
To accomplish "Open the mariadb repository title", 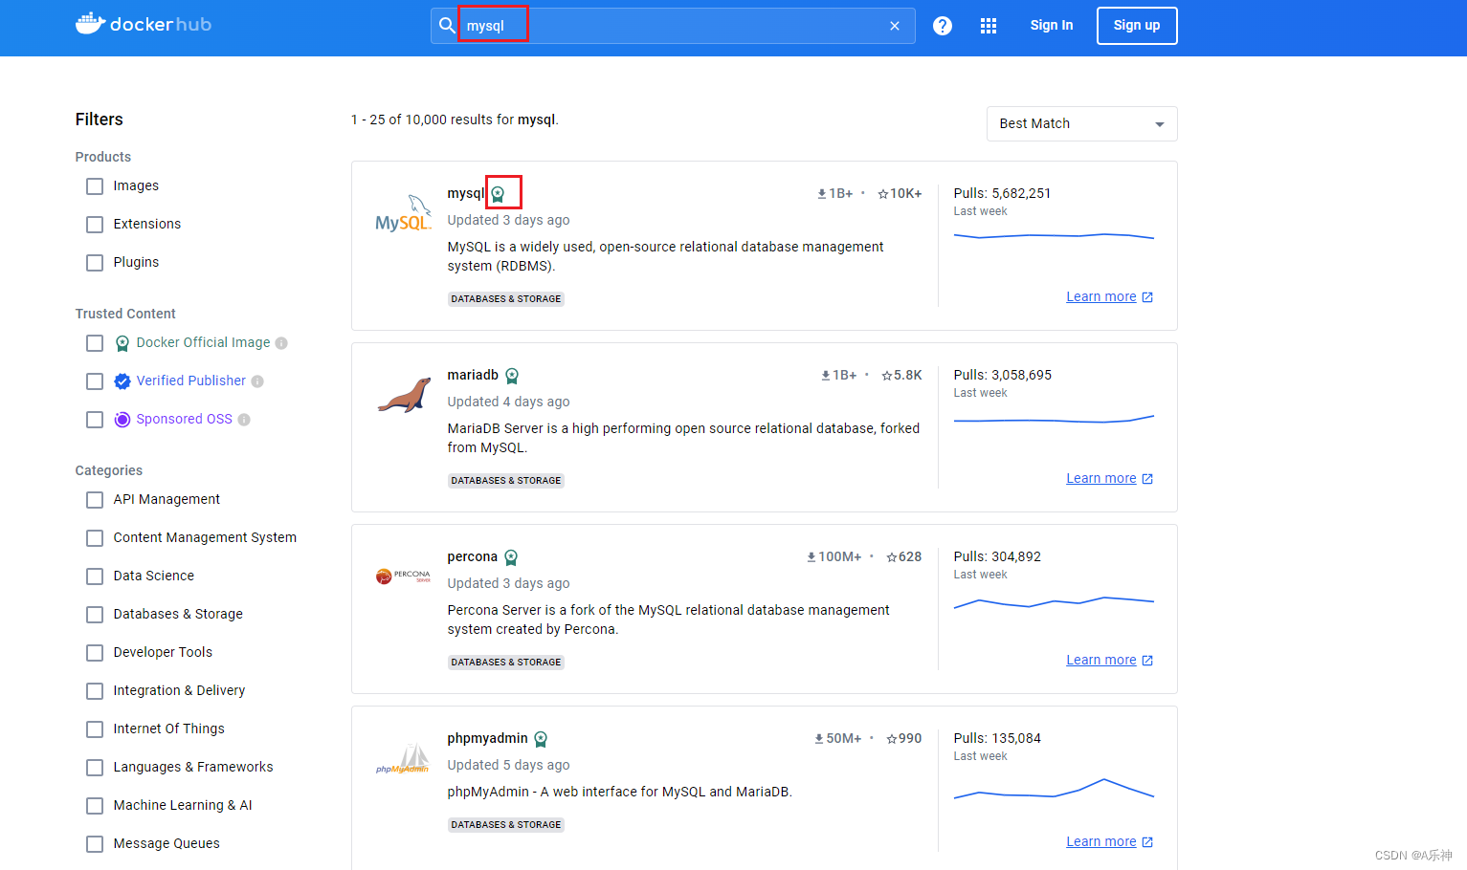I will 473,375.
